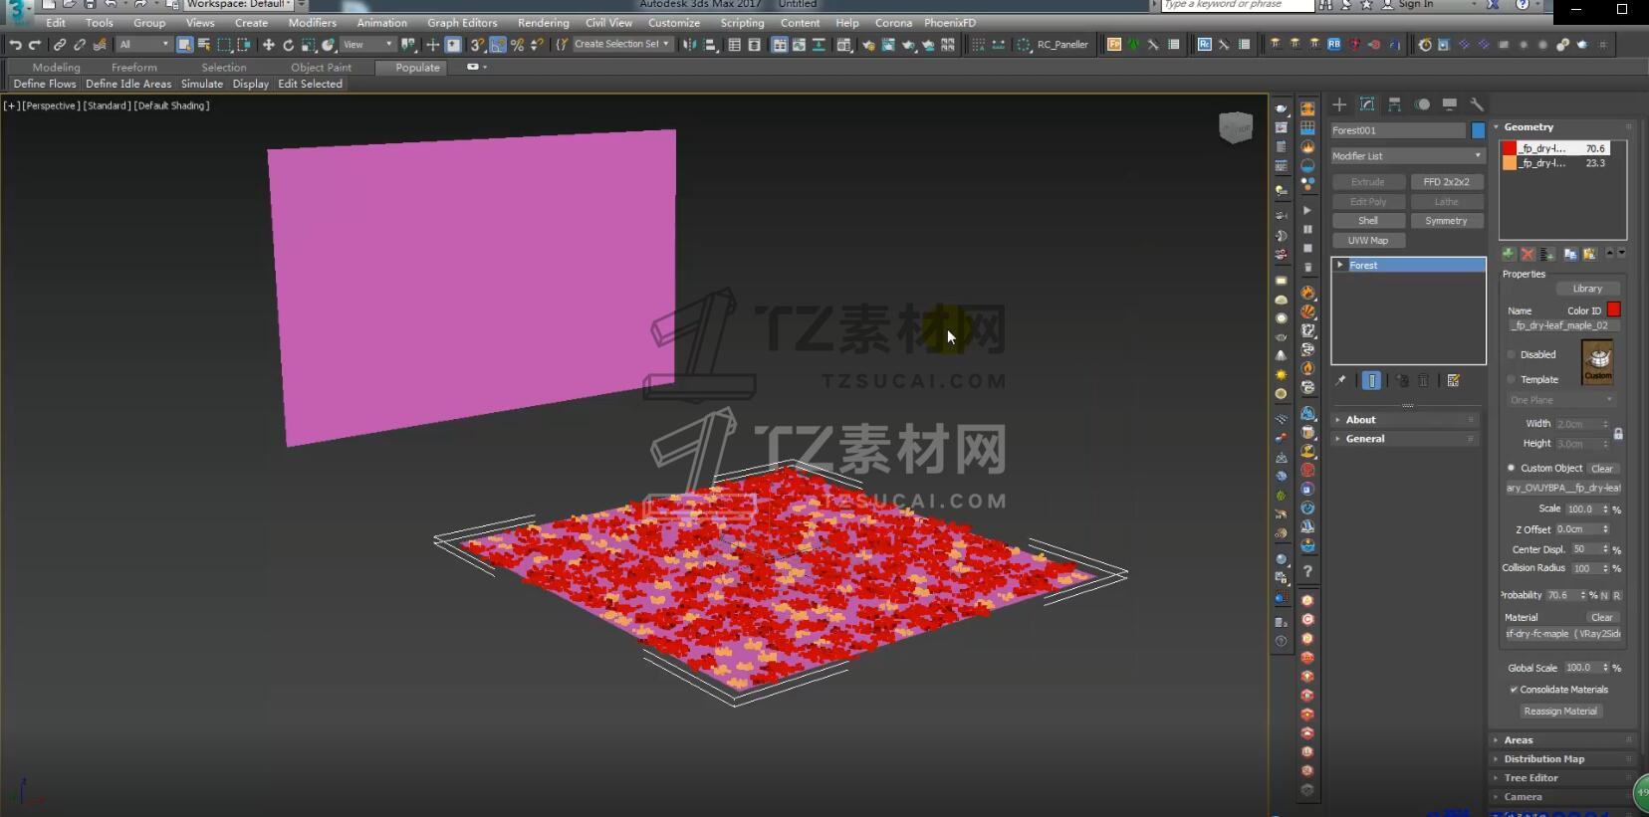Open the View coordinate system dropdown
Image resolution: width=1649 pixels, height=817 pixels.
(368, 45)
